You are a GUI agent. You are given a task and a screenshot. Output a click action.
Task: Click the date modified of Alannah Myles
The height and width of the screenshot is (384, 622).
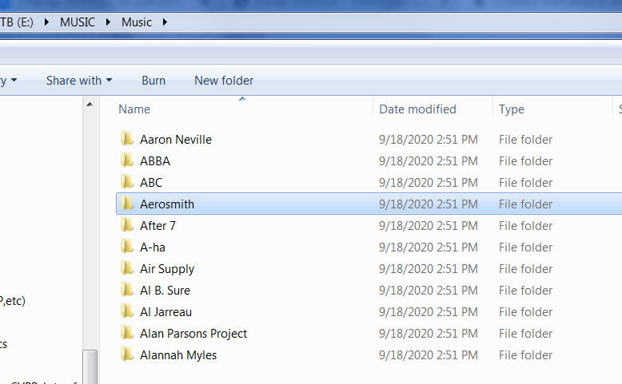point(428,354)
